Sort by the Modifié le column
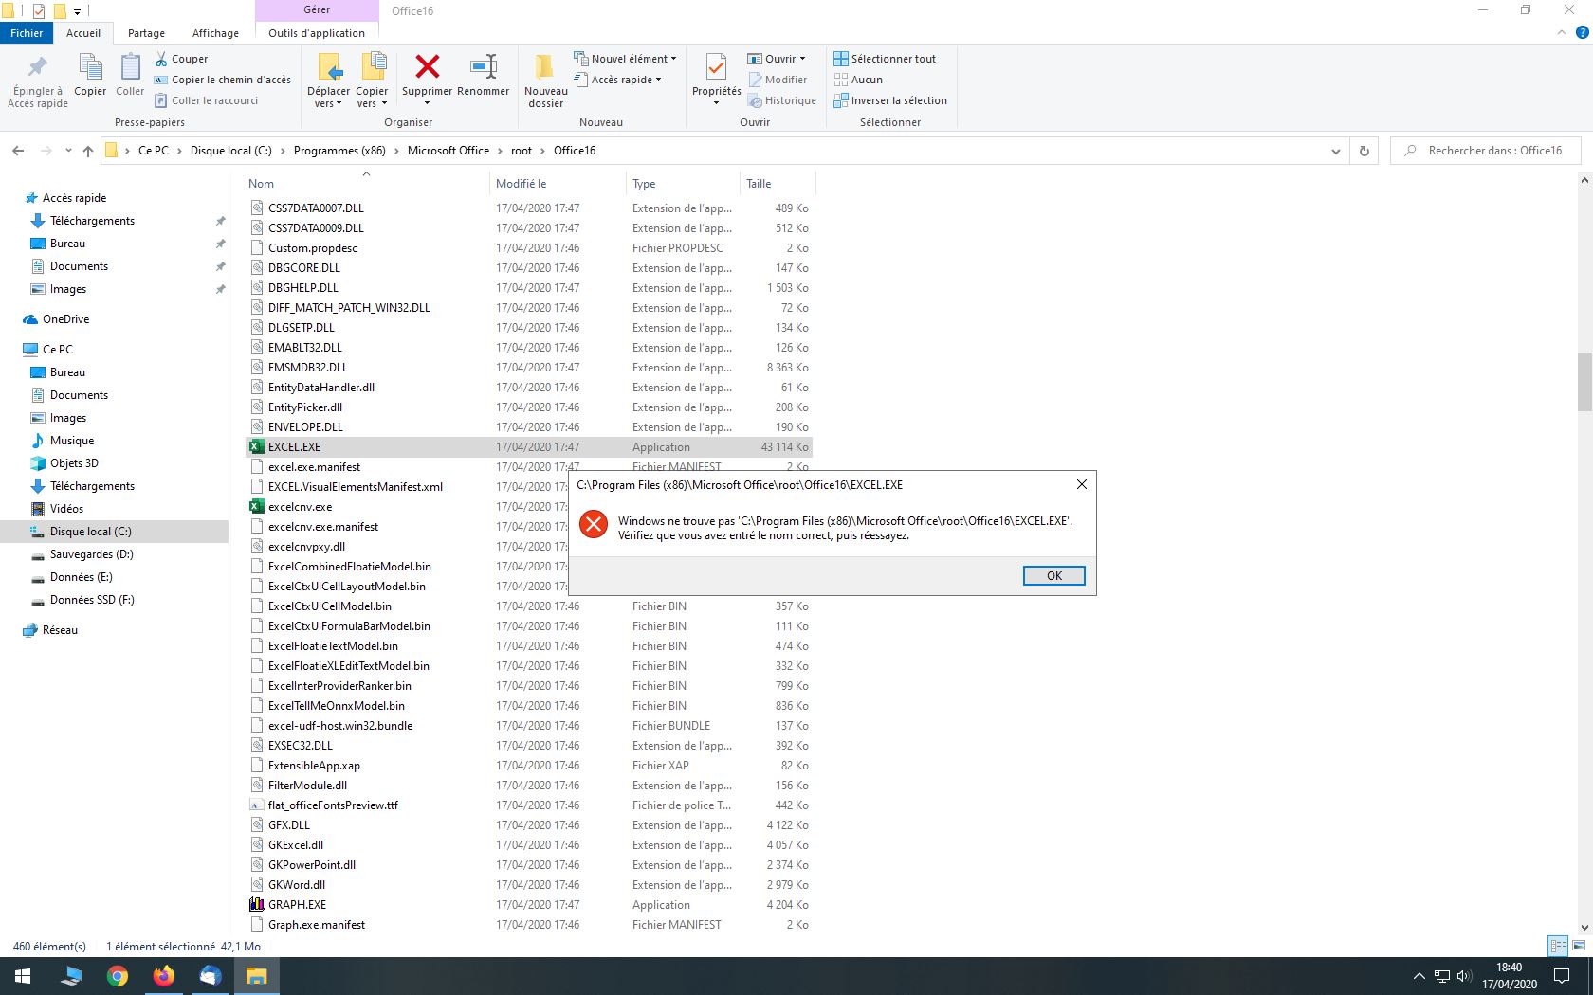Viewport: 1593px width, 995px height. (558, 184)
